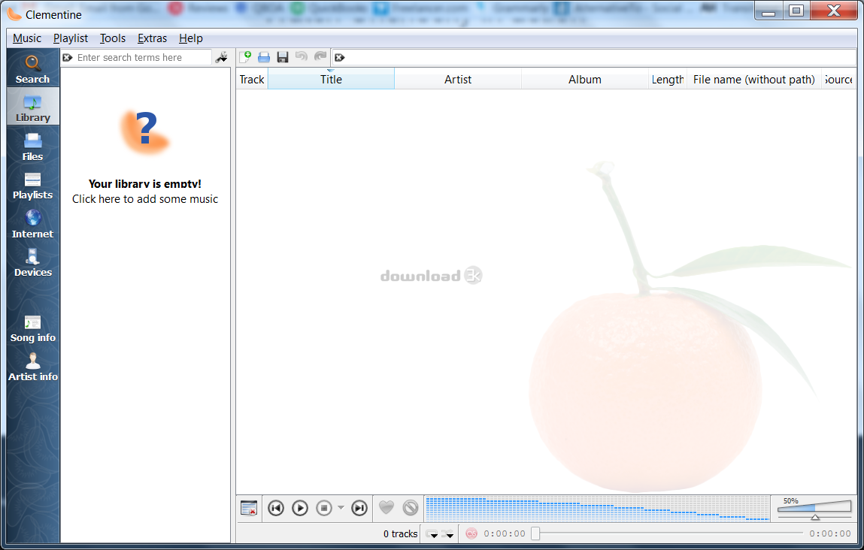Open the Internet sidebar panel
Screen dimensions: 864x550
tap(32, 224)
